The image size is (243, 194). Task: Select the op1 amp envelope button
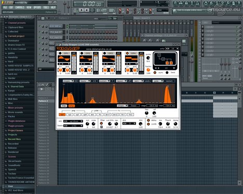(x=62, y=115)
